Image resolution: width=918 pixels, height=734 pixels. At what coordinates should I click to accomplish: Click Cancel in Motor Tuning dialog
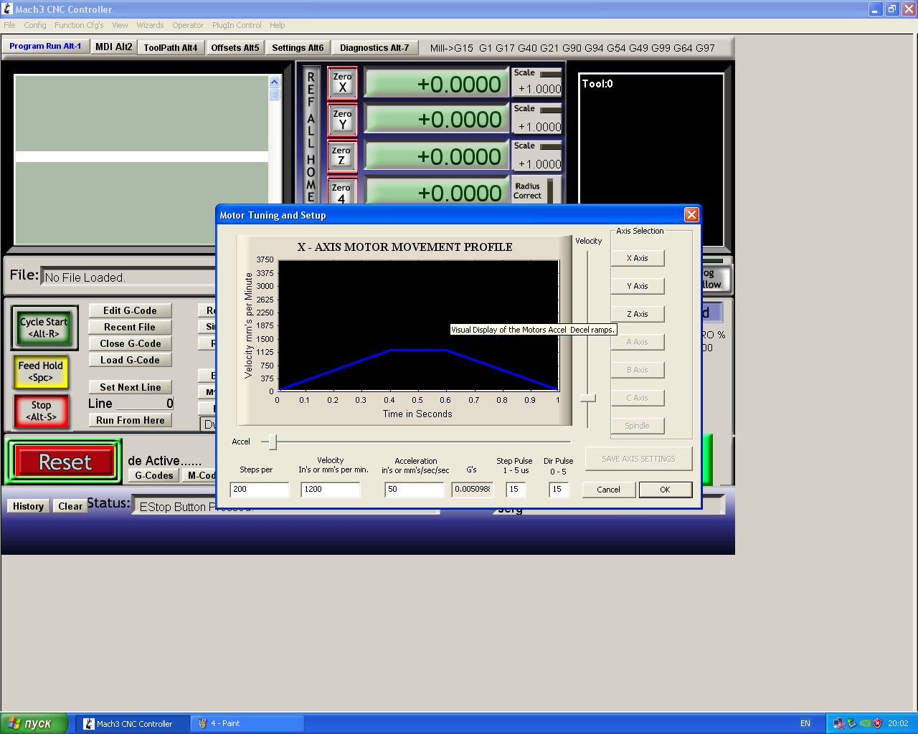(x=608, y=490)
